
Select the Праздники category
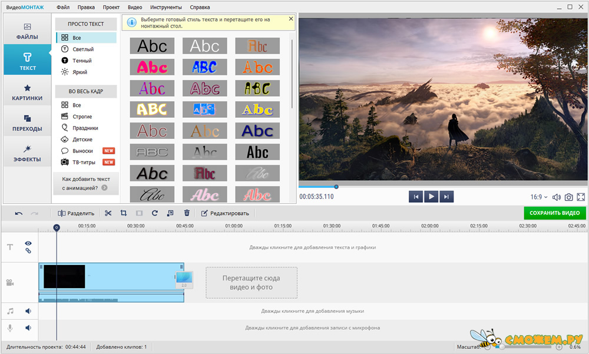pyautogui.click(x=86, y=128)
